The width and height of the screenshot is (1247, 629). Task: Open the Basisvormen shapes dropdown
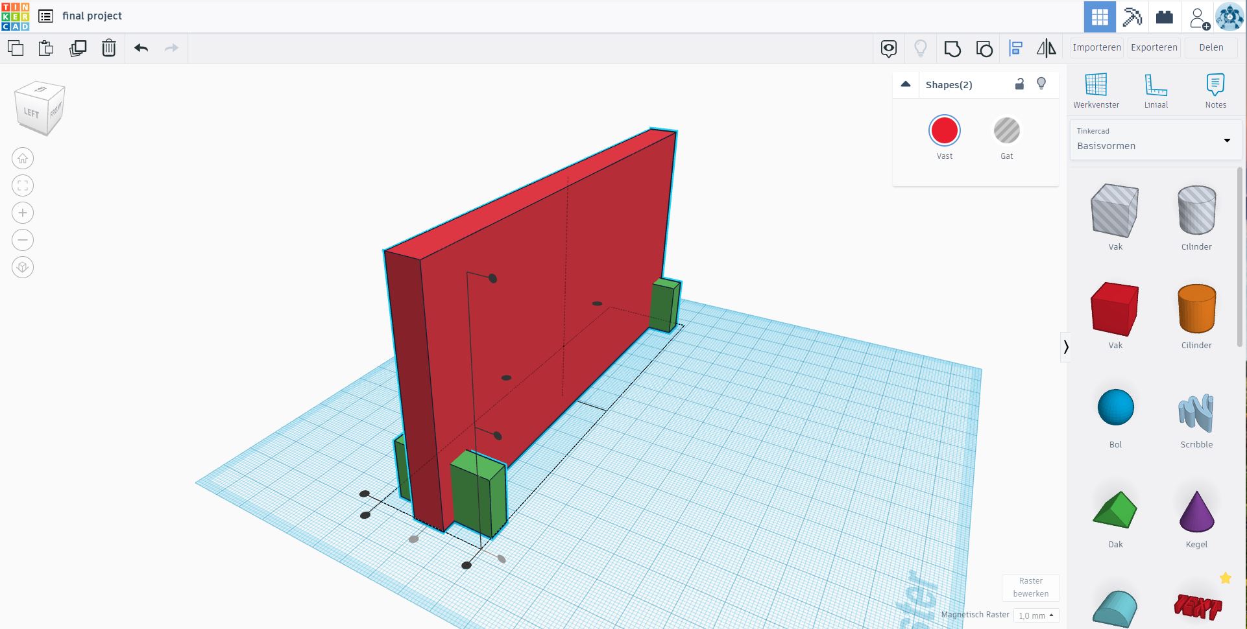pyautogui.click(x=1155, y=139)
